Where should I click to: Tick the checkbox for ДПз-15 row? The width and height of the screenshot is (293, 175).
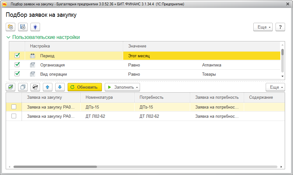[14, 107]
